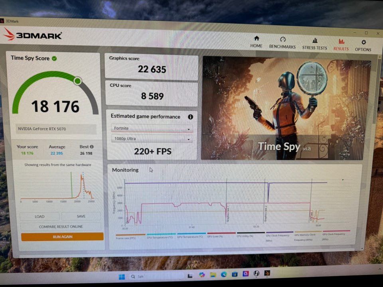The height and width of the screenshot is (287, 383).
Task: Open the OPTIONS gear section
Action: point(363,45)
